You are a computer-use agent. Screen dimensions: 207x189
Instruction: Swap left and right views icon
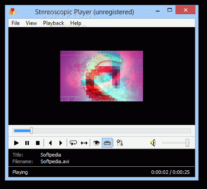tap(119, 143)
